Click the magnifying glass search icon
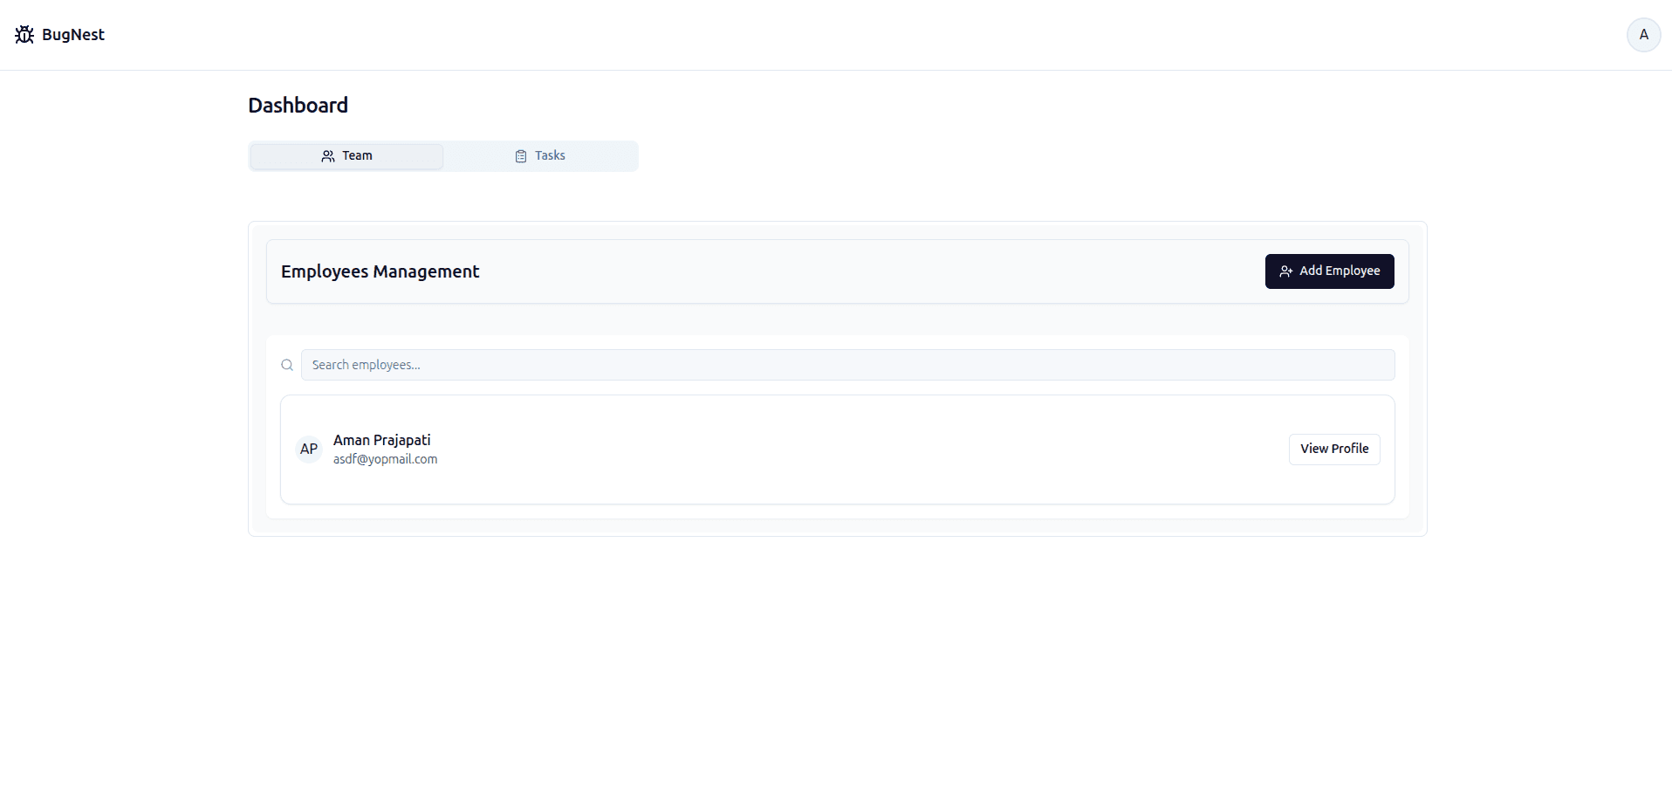This screenshot has height=810, width=1672. tap(287, 365)
